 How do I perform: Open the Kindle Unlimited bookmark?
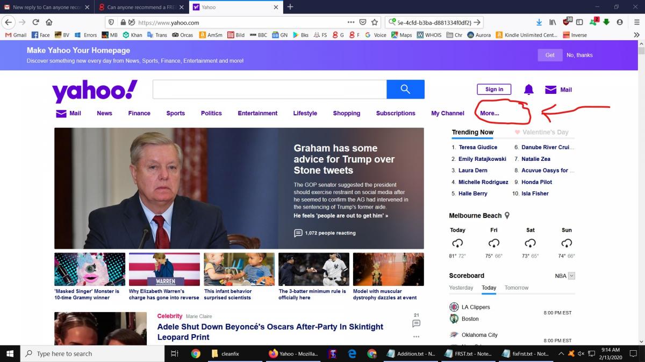coord(527,35)
